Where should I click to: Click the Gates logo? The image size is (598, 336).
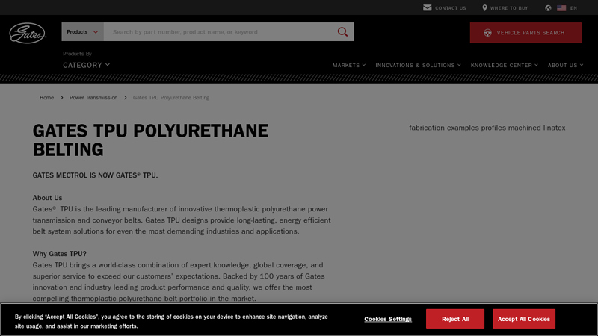[x=28, y=33]
